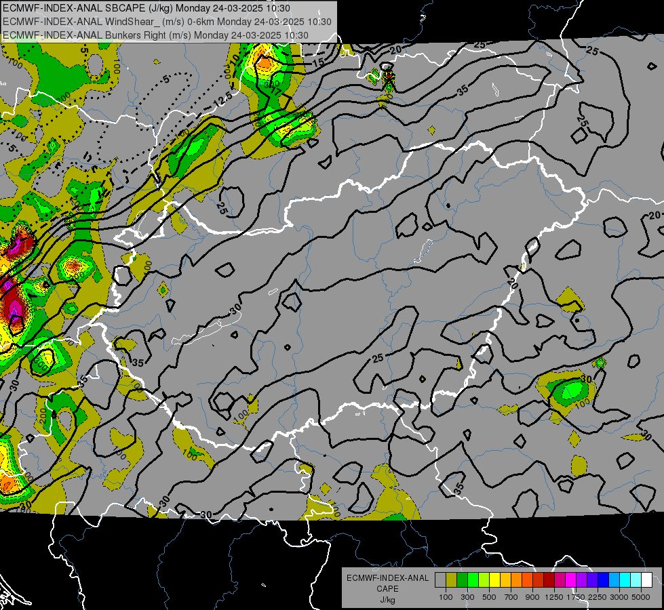
Task: Click the pure yellow legend swatch
Action: tap(495, 579)
